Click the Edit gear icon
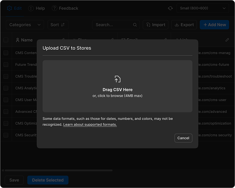 tap(9, 8)
